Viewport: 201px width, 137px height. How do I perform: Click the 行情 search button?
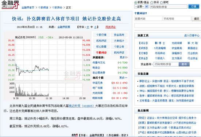click(194, 7)
